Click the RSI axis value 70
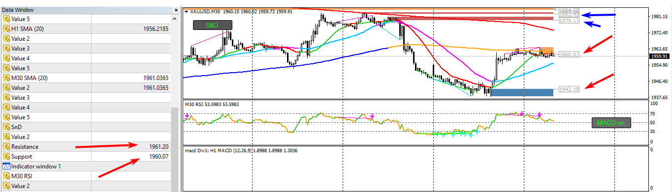The height and width of the screenshot is (192, 672). pyautogui.click(x=653, y=113)
